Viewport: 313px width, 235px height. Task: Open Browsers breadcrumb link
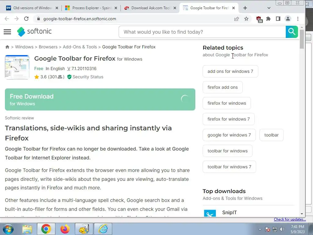(48, 47)
